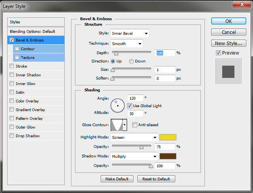The height and width of the screenshot is (193, 253).
Task: Enable the Texture checkbox
Action: (17, 58)
